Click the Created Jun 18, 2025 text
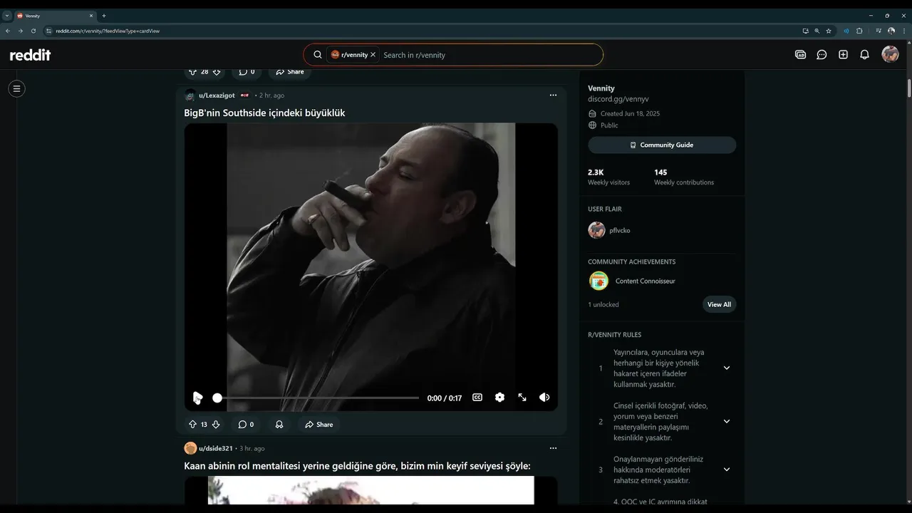The width and height of the screenshot is (912, 513). click(x=630, y=113)
